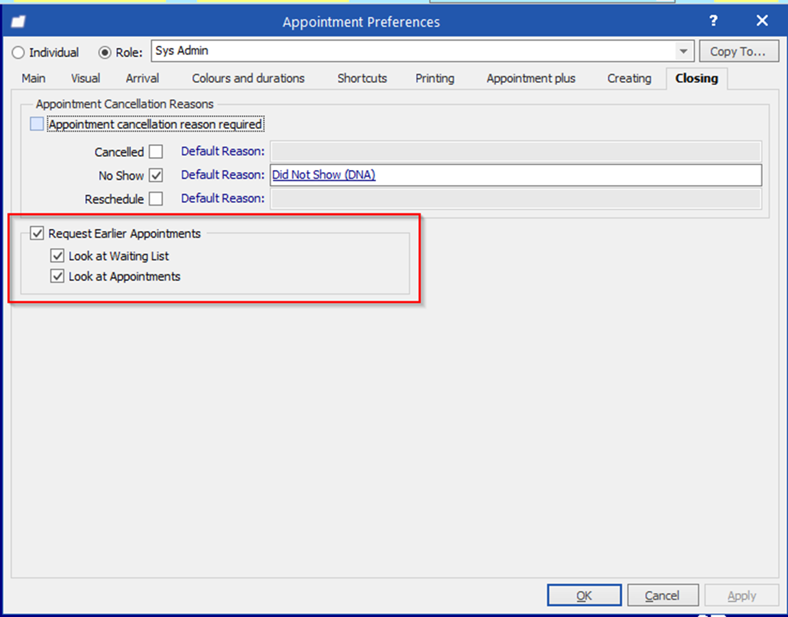
Task: Close the Appointment Preferences dialog
Action: (762, 21)
